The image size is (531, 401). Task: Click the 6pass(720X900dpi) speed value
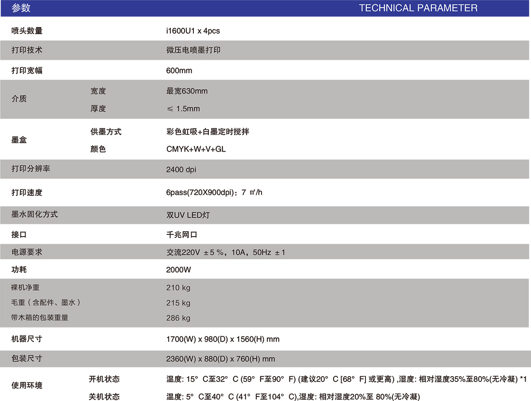click(215, 193)
